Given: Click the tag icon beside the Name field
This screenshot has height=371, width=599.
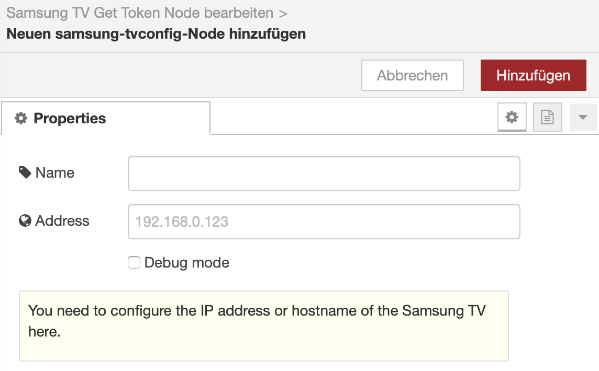Looking at the screenshot, I should pos(25,172).
